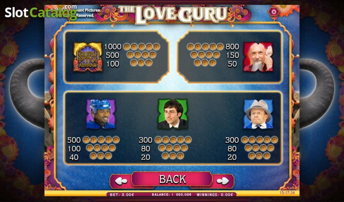Click the clock showing 15:17:34

287,193
